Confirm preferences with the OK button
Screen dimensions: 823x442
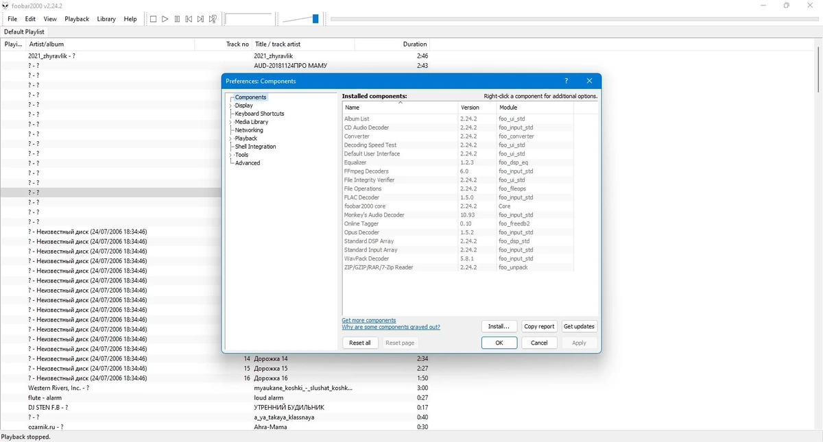[499, 343]
